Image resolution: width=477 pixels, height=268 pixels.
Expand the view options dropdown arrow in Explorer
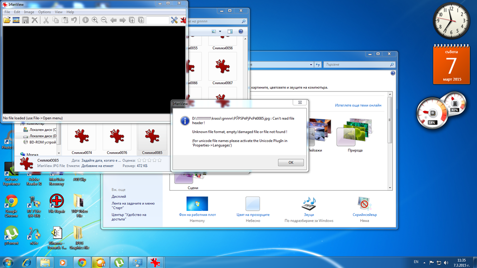pyautogui.click(x=220, y=31)
